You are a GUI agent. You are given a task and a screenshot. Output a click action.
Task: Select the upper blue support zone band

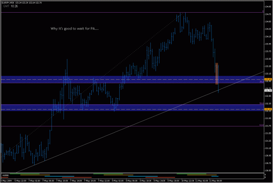[132, 80]
